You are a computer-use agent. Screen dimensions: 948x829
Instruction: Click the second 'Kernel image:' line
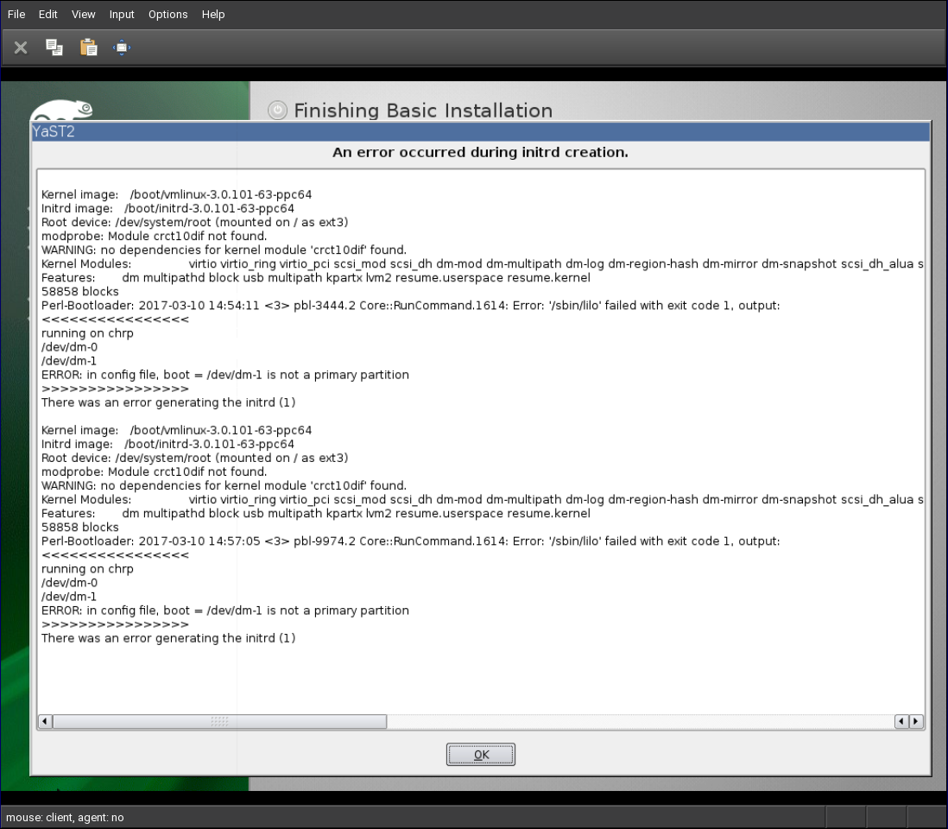[x=176, y=431]
